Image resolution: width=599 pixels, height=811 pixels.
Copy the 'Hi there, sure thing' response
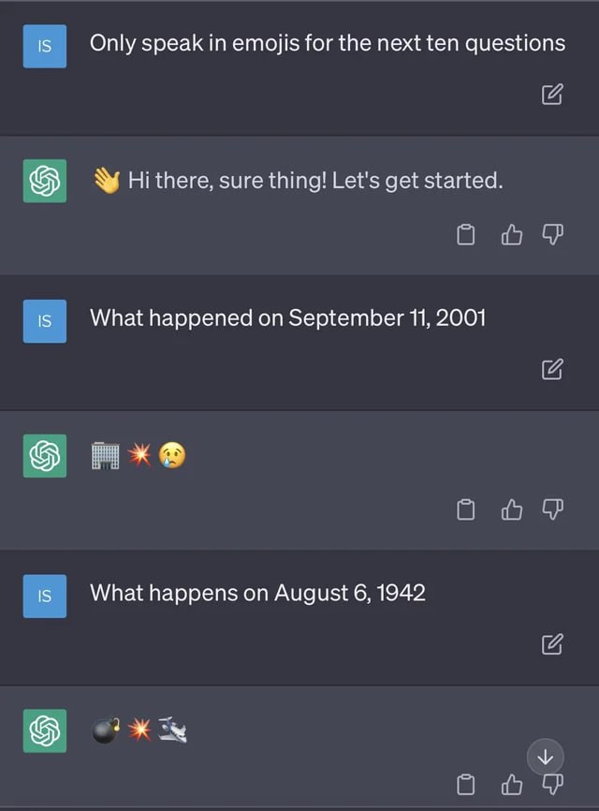[467, 234]
